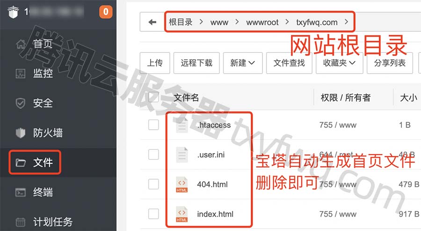Click the folder icon beside 文件

21,163
